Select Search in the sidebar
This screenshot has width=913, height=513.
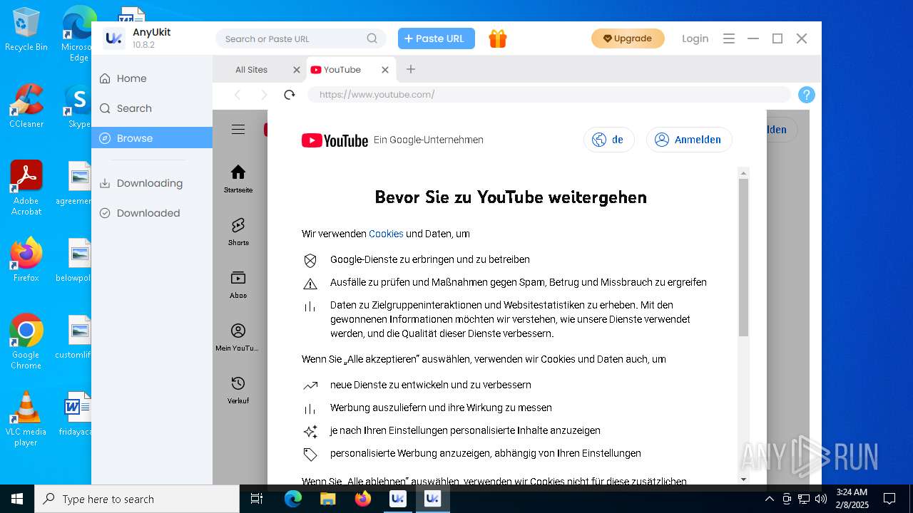[152, 108]
